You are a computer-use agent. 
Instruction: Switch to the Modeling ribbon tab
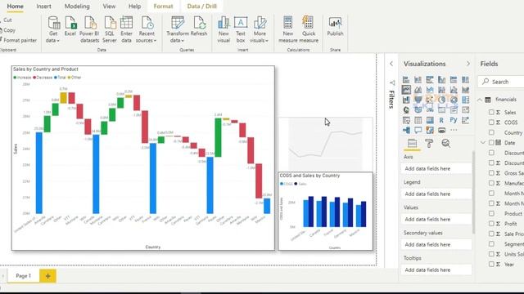(77, 7)
